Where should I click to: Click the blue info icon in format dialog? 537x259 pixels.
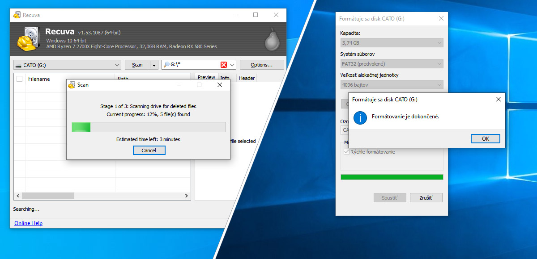(x=360, y=117)
